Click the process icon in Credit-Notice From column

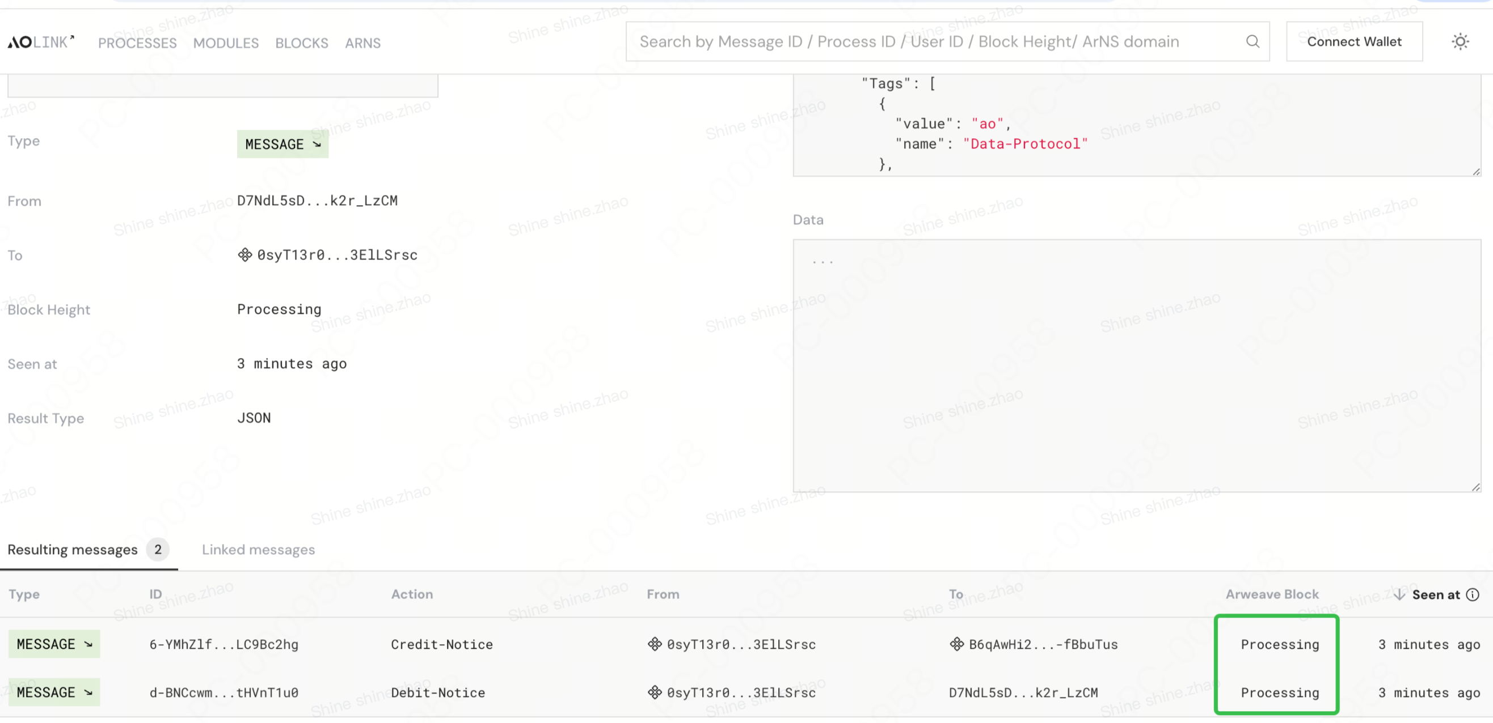pyautogui.click(x=655, y=644)
